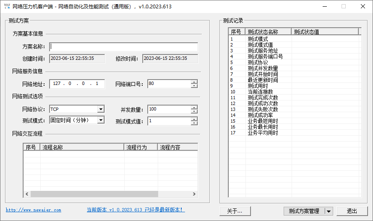Open the www.newaier.com website link

pos(33,210)
